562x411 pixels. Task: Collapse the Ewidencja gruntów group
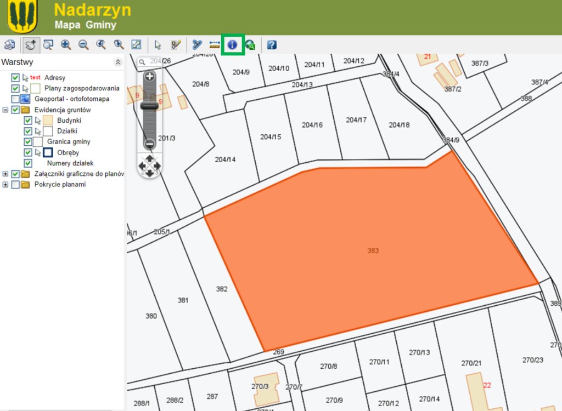pyautogui.click(x=5, y=110)
